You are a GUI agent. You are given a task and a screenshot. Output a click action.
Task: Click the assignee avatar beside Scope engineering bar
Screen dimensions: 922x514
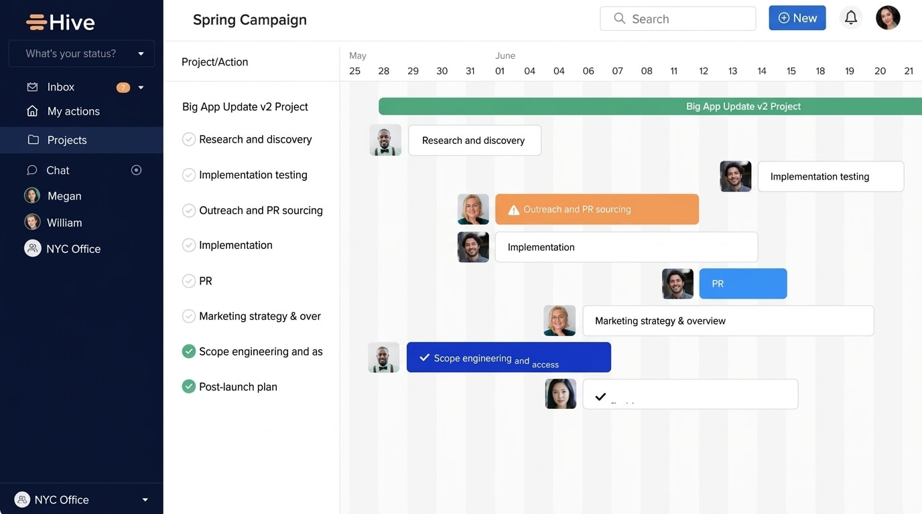click(x=384, y=357)
